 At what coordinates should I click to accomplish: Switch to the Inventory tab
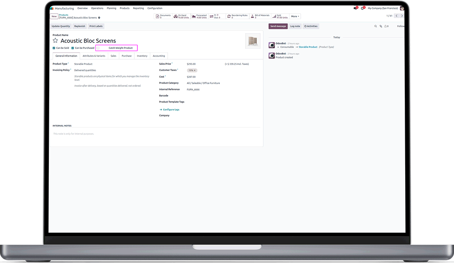coord(142,56)
